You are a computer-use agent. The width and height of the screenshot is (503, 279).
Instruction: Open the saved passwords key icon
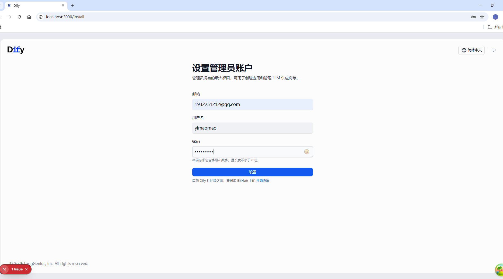coord(473,17)
